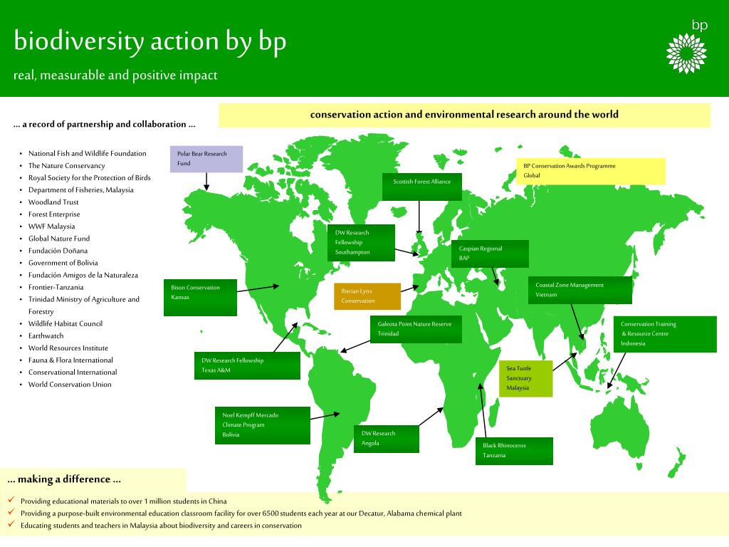Select the Iberian Lynx Conservation box
Image resolution: width=729 pixels, height=547 pixels.
pos(367,296)
